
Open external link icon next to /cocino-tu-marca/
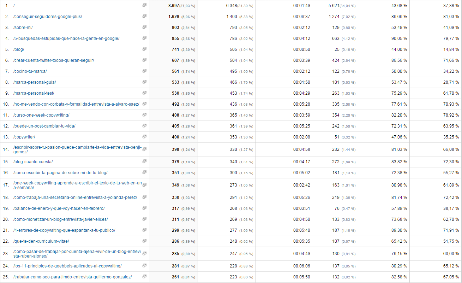[x=144, y=71]
